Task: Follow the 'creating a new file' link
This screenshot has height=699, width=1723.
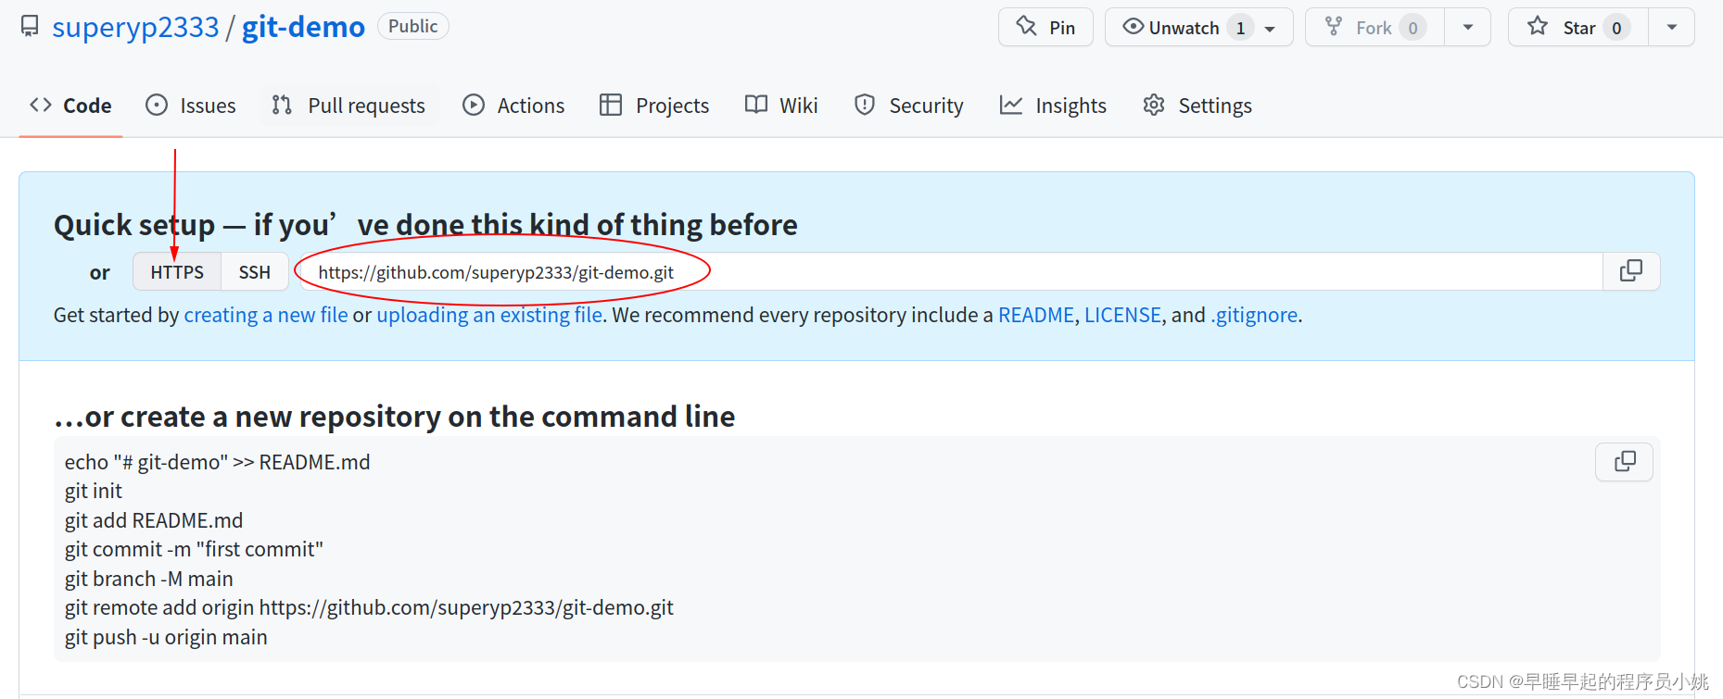Action: pyautogui.click(x=266, y=315)
